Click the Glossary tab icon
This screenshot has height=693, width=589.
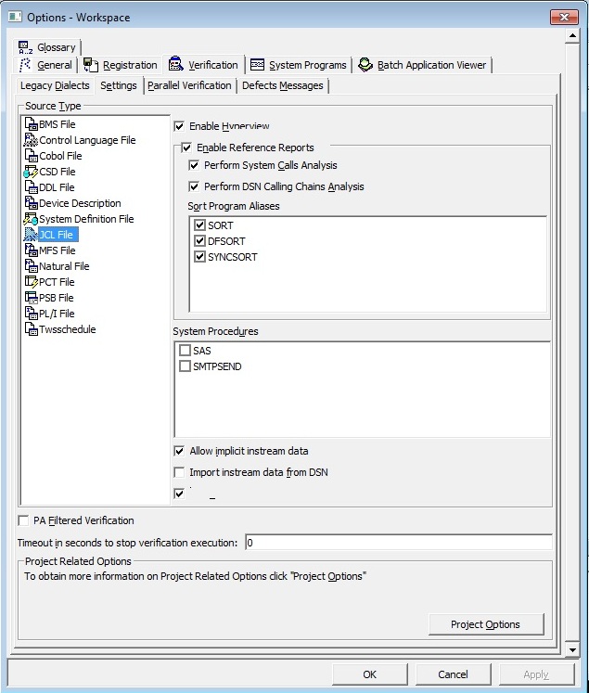pyautogui.click(x=26, y=47)
